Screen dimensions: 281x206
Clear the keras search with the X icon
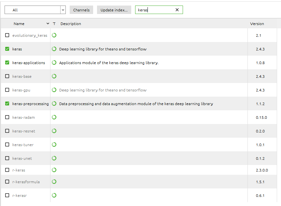(177, 10)
